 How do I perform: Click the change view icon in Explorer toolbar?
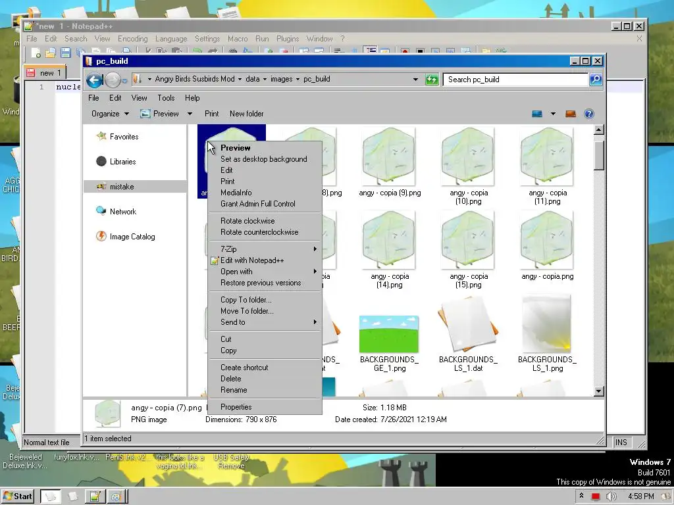click(x=537, y=114)
